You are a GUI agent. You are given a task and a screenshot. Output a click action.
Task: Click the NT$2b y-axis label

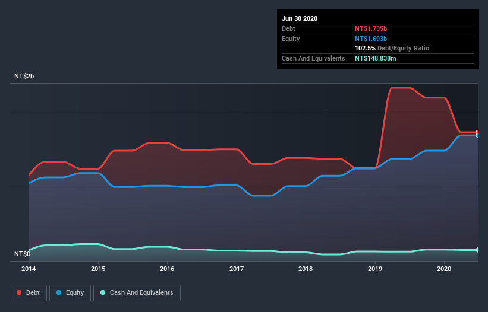(x=24, y=76)
